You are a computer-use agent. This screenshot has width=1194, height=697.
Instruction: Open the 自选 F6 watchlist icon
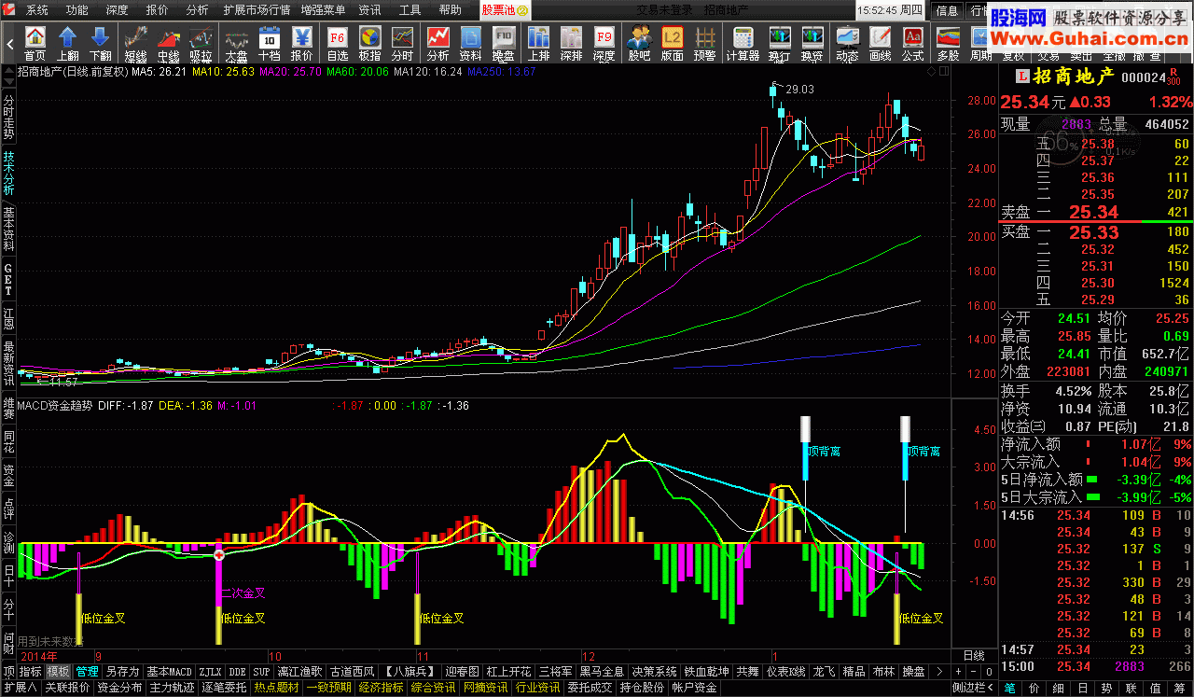(337, 43)
